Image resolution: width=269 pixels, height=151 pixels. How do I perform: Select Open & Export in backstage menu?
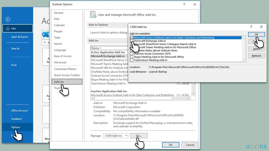tap(19, 37)
